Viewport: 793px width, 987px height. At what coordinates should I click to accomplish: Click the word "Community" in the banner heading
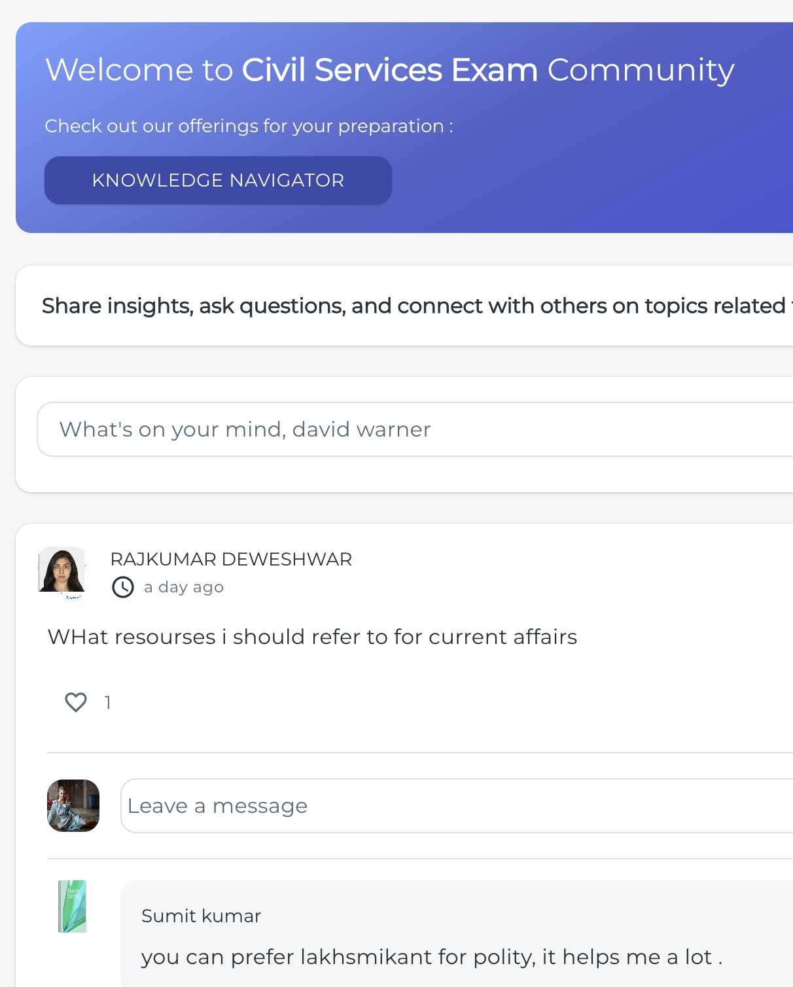tap(641, 70)
